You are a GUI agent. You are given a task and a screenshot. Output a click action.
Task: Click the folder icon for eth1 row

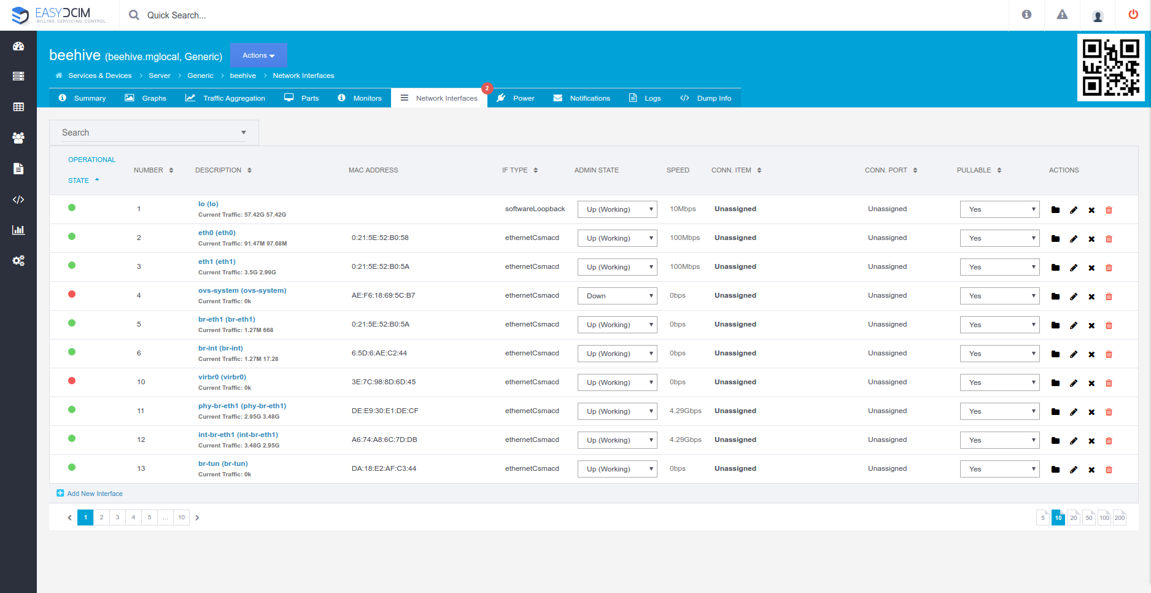pos(1055,268)
